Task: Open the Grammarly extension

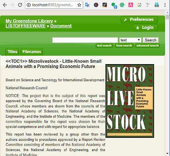Action: [x=122, y=5]
